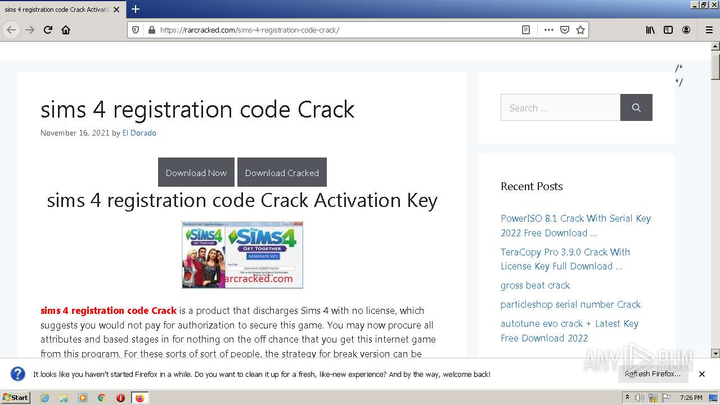Open Opera taskbar icon
Image resolution: width=720 pixels, height=405 pixels.
click(x=120, y=398)
